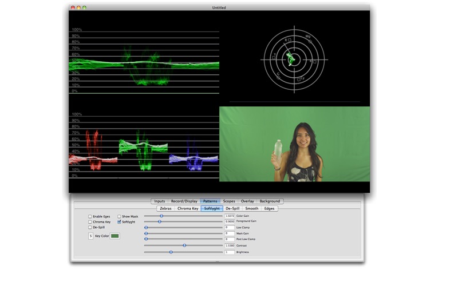The height and width of the screenshot is (286, 458).
Task: Open the Inputs tab
Action: click(160, 201)
